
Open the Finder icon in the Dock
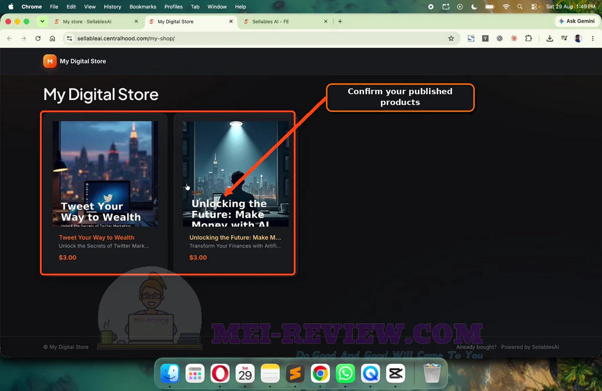(x=170, y=373)
